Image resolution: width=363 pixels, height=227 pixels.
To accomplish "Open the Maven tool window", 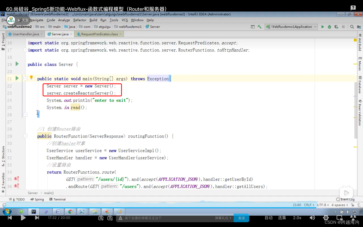I will (x=360, y=64).
